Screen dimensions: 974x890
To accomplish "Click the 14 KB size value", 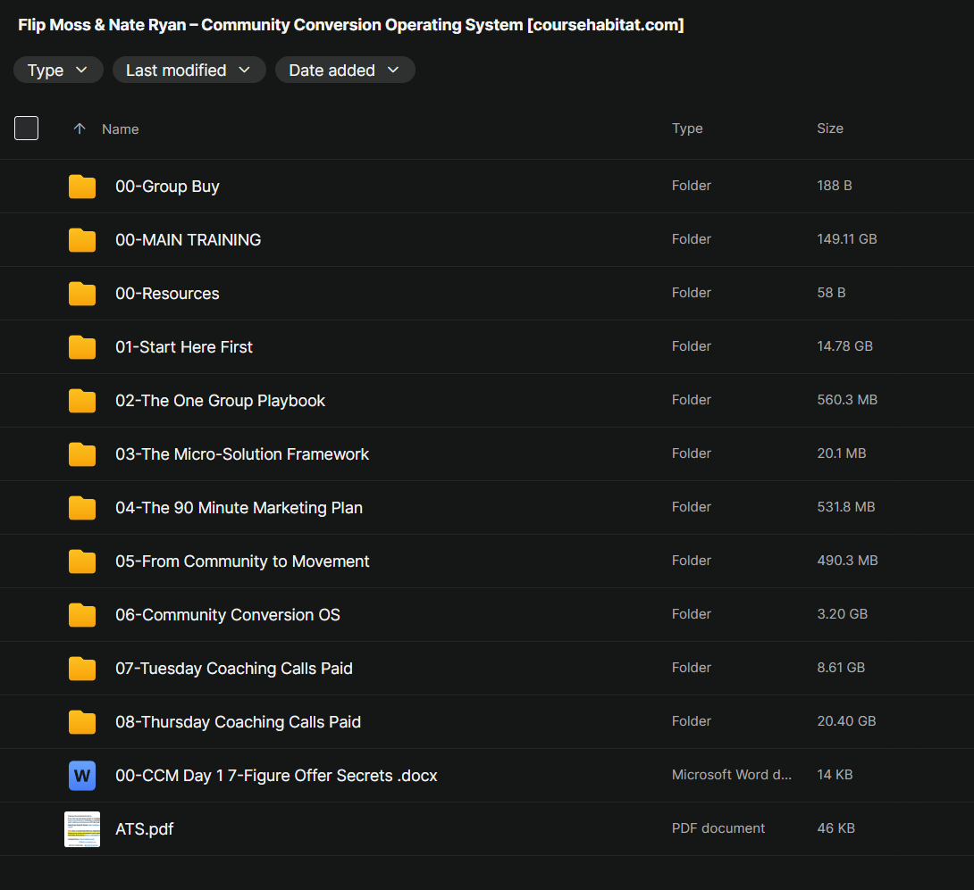I will pyautogui.click(x=835, y=775).
